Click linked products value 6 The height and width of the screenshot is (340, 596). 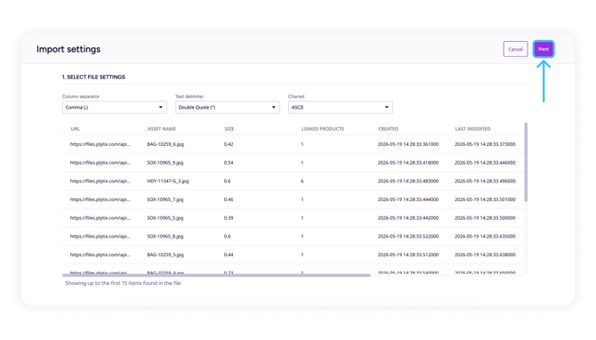(x=302, y=181)
